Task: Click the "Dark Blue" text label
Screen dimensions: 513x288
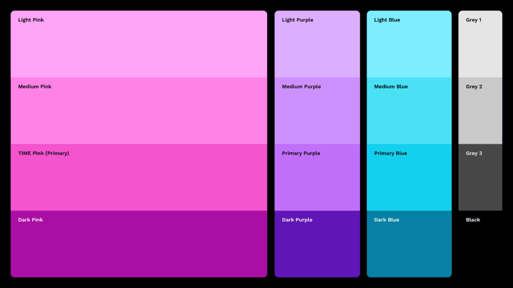Action: pos(386,220)
